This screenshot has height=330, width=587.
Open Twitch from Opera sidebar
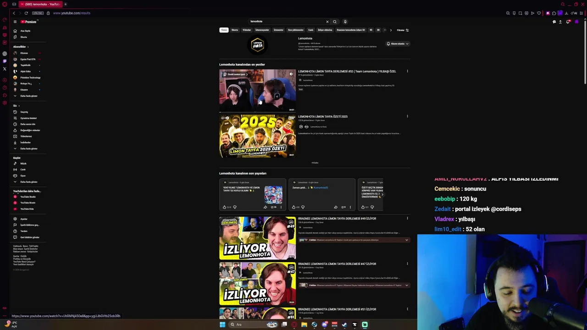coord(5,61)
